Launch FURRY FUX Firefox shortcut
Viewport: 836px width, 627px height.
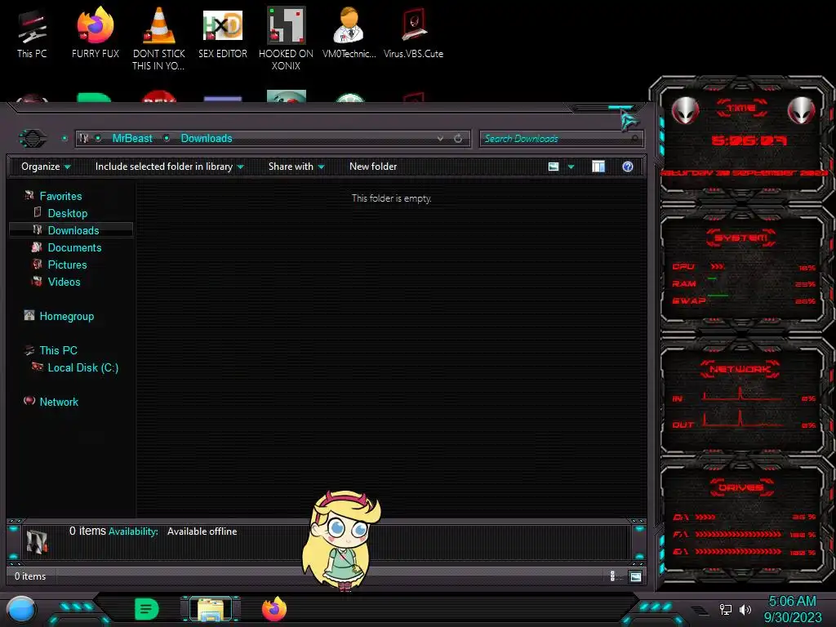[96, 33]
